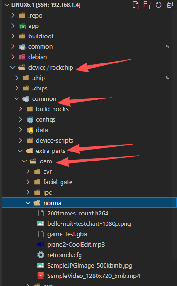The height and width of the screenshot is (286, 177).
Task: Open the 200frames_count.h264 file
Action: coord(78,213)
